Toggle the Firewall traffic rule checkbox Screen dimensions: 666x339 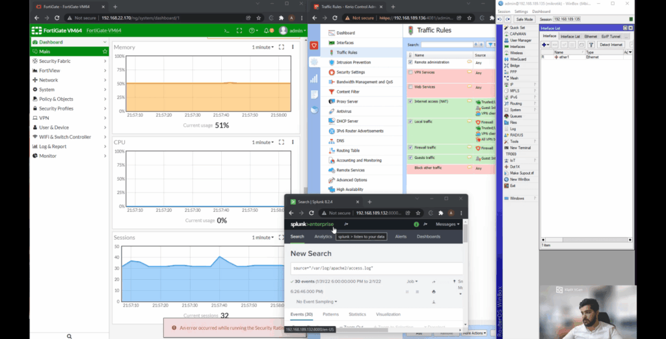click(410, 147)
